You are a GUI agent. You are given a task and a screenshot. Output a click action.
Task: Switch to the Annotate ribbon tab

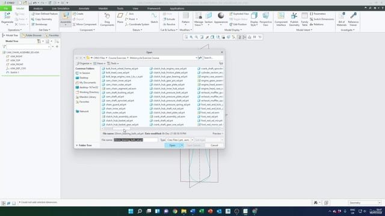tap(84, 8)
